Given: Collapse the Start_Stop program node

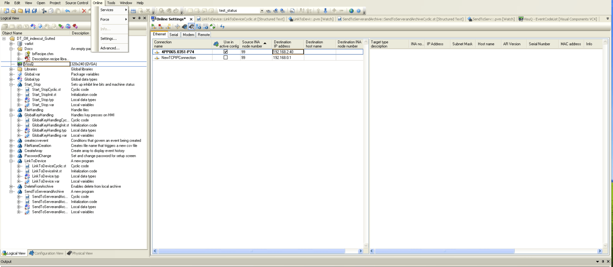Looking at the screenshot, I should pyautogui.click(x=11, y=84).
